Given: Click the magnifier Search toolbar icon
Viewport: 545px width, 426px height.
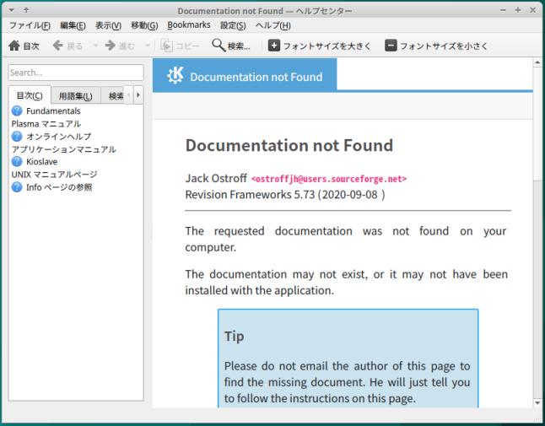Looking at the screenshot, I should [219, 46].
